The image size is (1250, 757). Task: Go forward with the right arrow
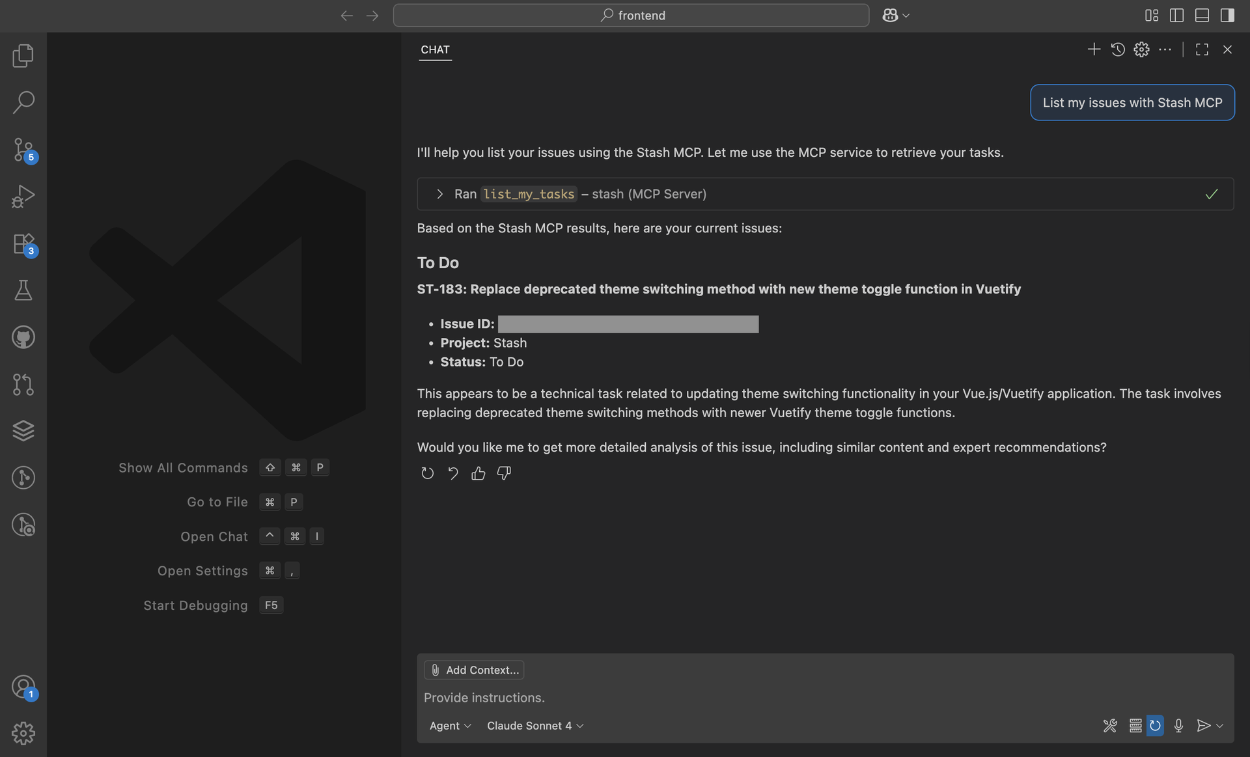(372, 16)
